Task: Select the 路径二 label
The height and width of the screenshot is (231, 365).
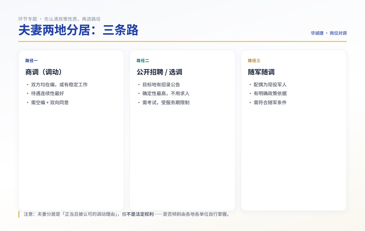Action: pos(143,61)
